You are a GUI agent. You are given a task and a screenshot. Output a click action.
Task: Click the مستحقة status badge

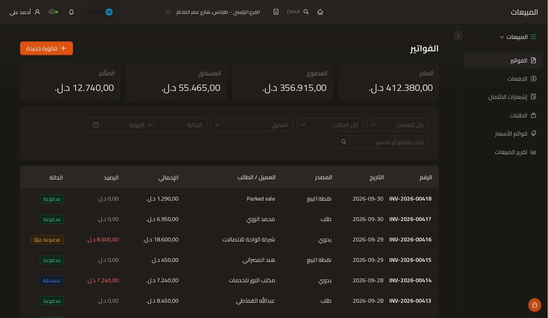pos(52,280)
